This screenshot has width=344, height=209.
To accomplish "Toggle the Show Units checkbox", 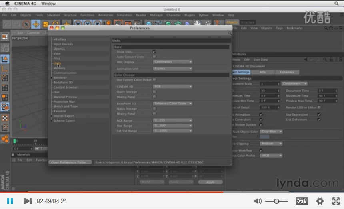I will coord(154,51).
